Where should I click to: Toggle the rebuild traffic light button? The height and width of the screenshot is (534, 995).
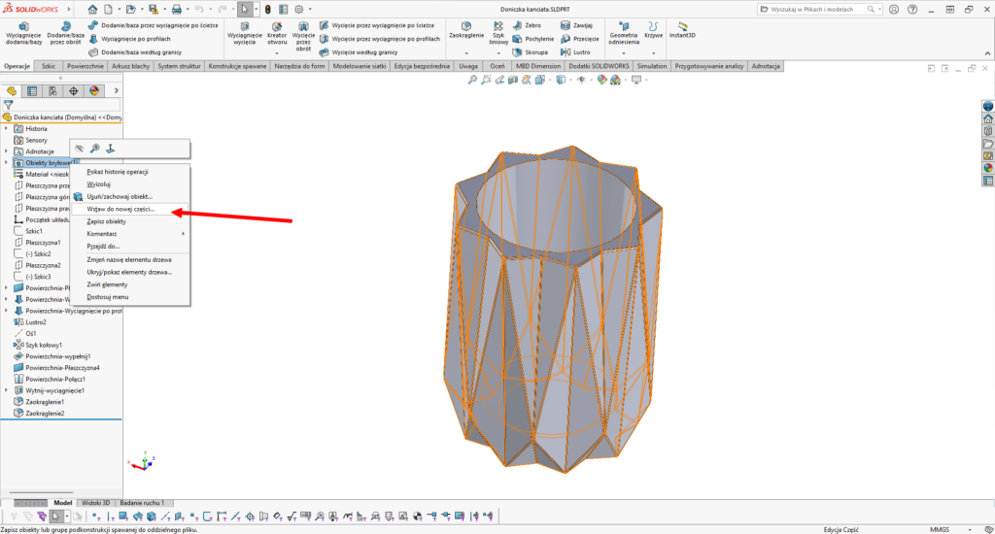tap(268, 9)
